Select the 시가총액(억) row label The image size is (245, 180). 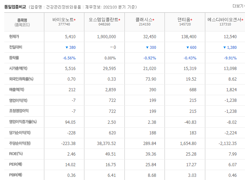(18, 68)
